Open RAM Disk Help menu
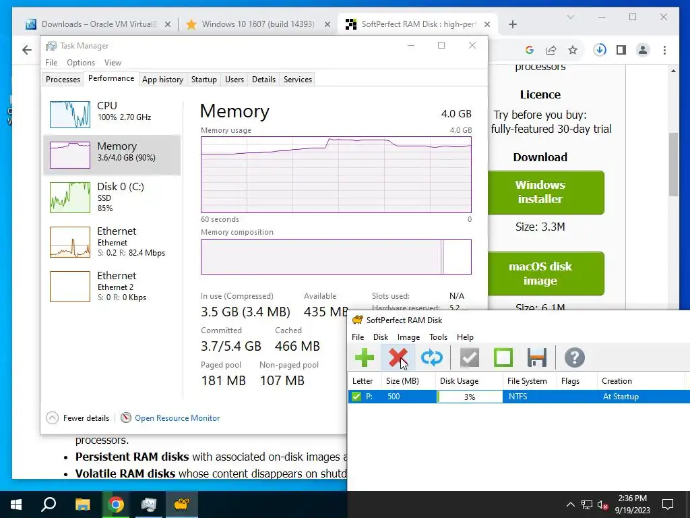This screenshot has height=518, width=690. 465,337
